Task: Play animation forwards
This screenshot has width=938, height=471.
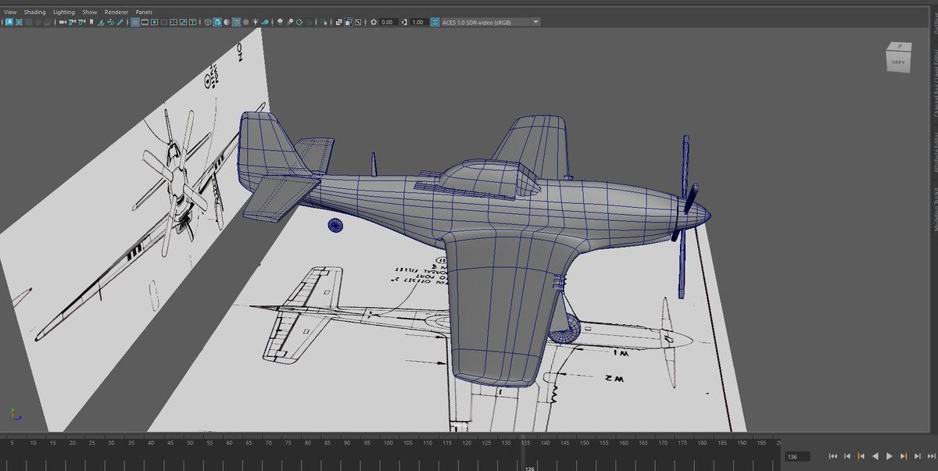Action: point(889,456)
